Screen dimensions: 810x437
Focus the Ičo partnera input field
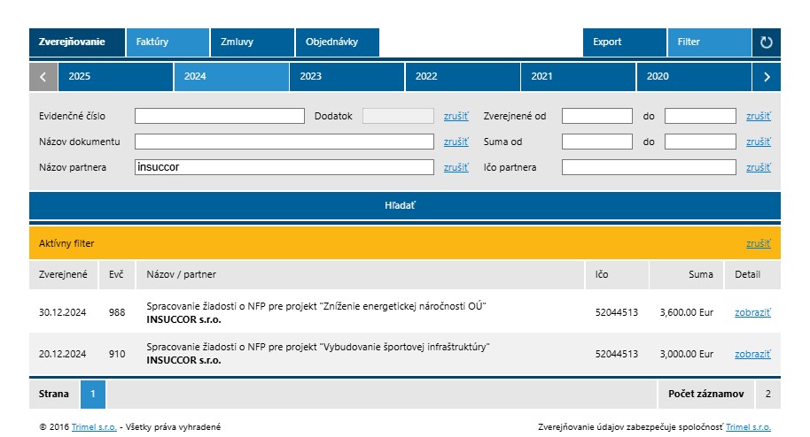pos(649,167)
